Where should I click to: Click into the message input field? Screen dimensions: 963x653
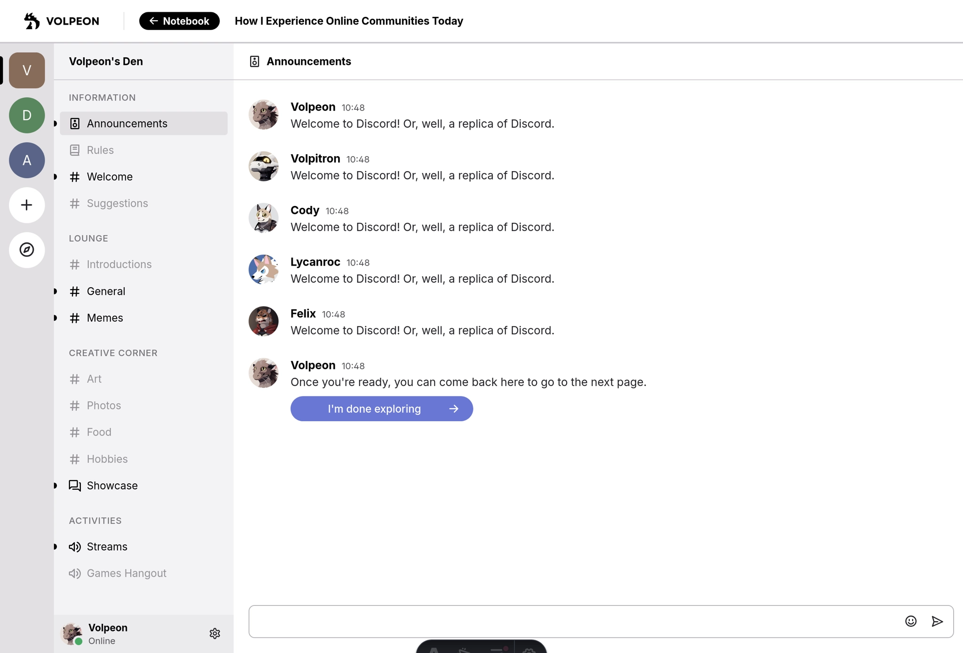click(574, 622)
